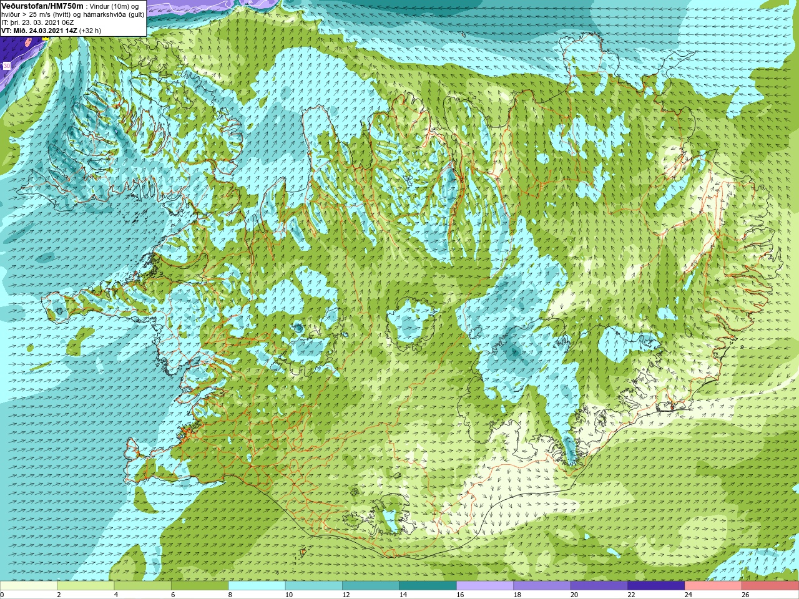
Task: Click the 20–22 m/s violet legend swatch
Action: pos(599,586)
